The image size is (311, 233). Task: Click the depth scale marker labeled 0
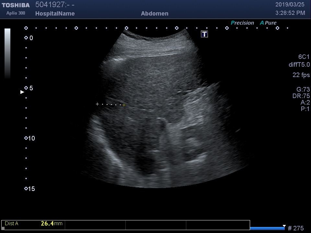click(26, 38)
